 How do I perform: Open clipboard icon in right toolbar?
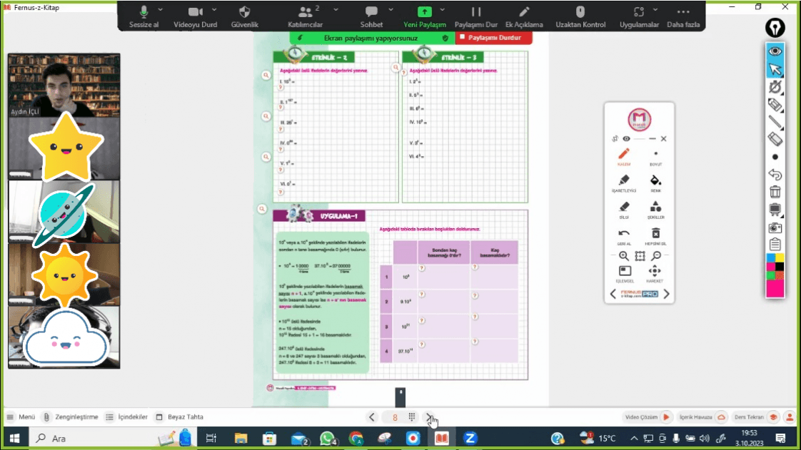[775, 245]
